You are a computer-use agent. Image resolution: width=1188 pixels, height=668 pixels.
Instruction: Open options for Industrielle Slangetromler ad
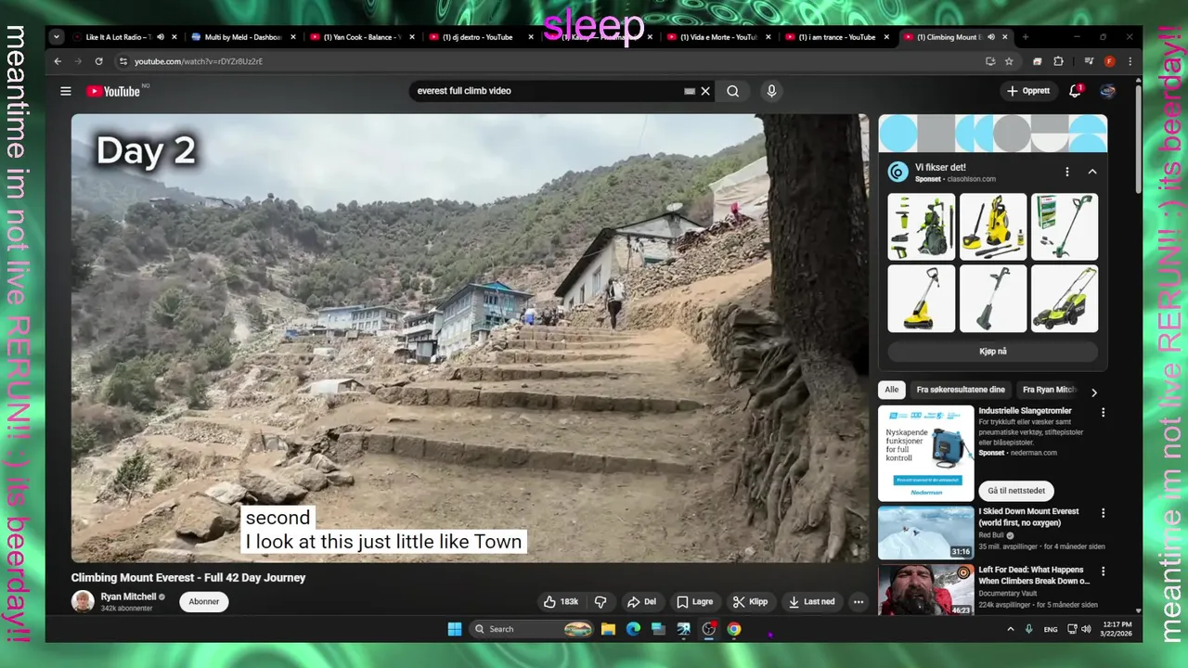(1104, 413)
